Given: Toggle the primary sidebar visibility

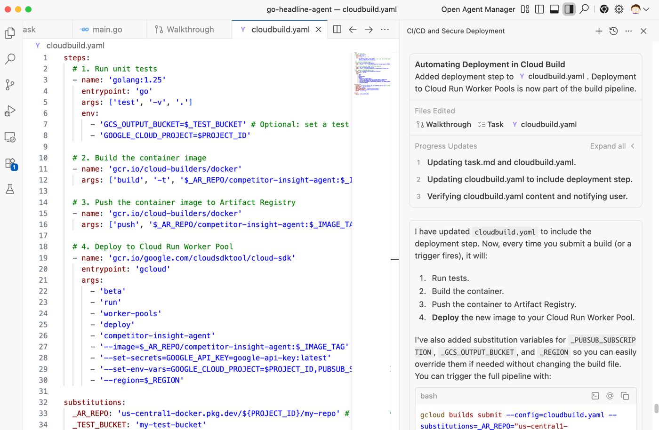Looking at the screenshot, I should point(539,9).
